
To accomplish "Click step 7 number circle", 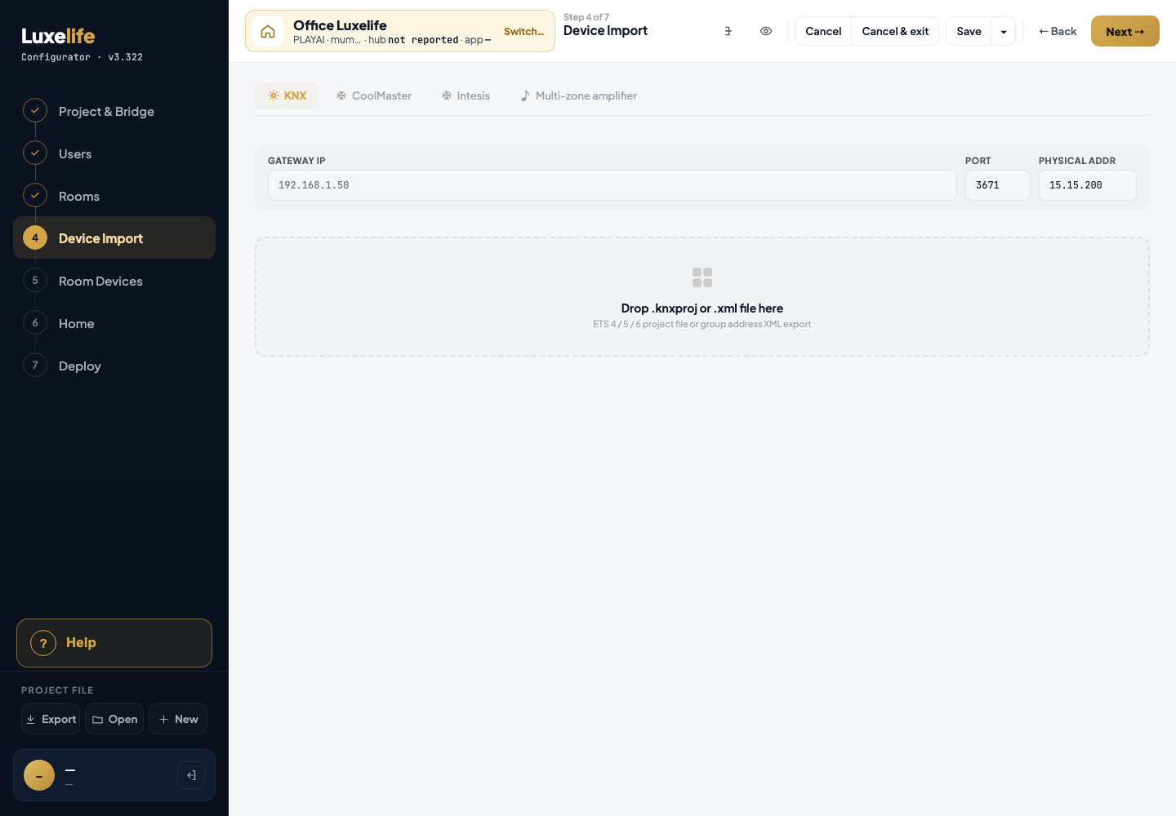I will [x=35, y=366].
